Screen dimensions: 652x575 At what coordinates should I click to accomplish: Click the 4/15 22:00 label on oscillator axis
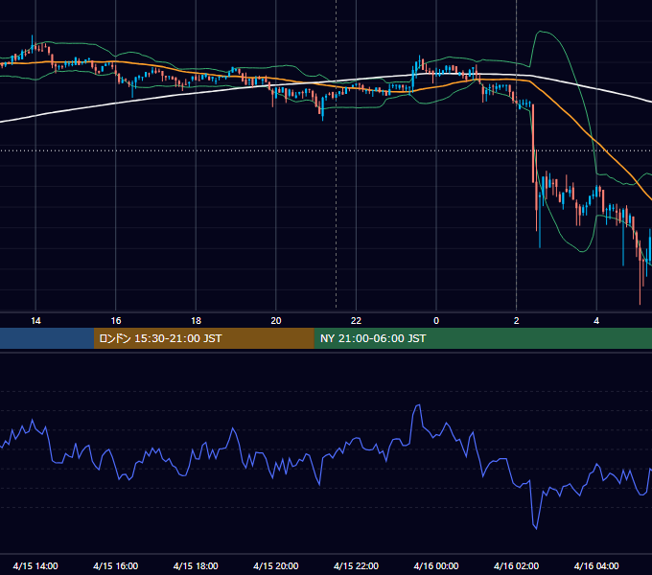[x=356, y=565]
